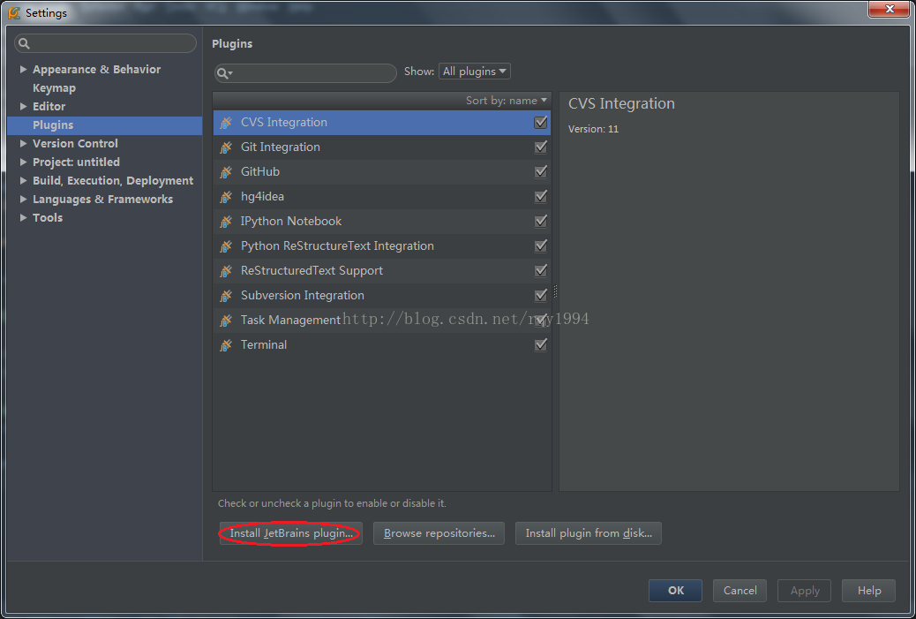Click the search magnifier icon in plugins filter
This screenshot has width=916, height=619.
(223, 73)
